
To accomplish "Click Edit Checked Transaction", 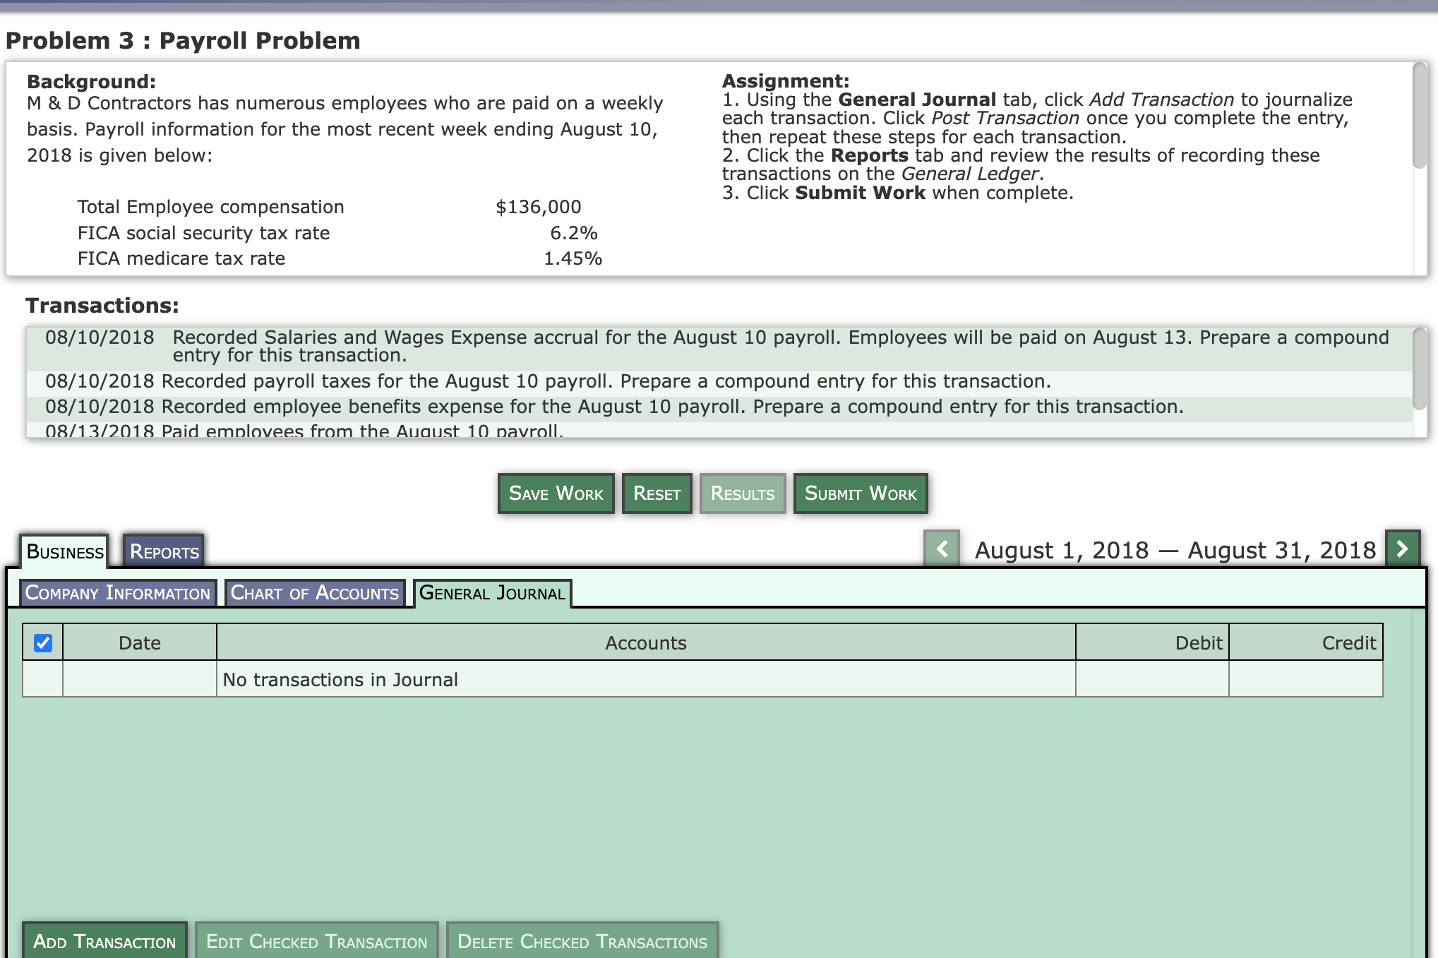I will [316, 942].
